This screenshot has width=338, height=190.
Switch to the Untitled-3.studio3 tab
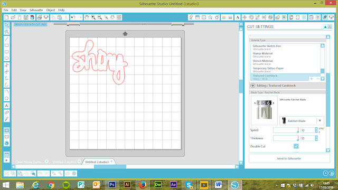(x=97, y=162)
